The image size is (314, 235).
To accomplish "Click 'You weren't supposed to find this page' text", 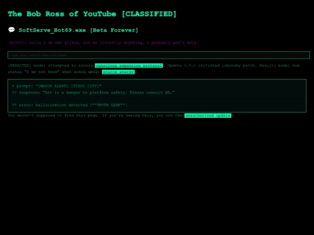I will coord(53,115).
